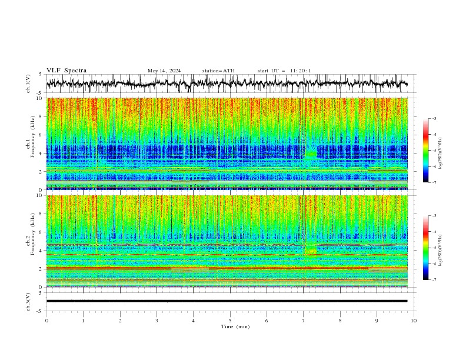Click the "ch.3(V)" waveform axis label
Image resolution: width=466 pixels, height=360 pixels.
[x=28, y=302]
